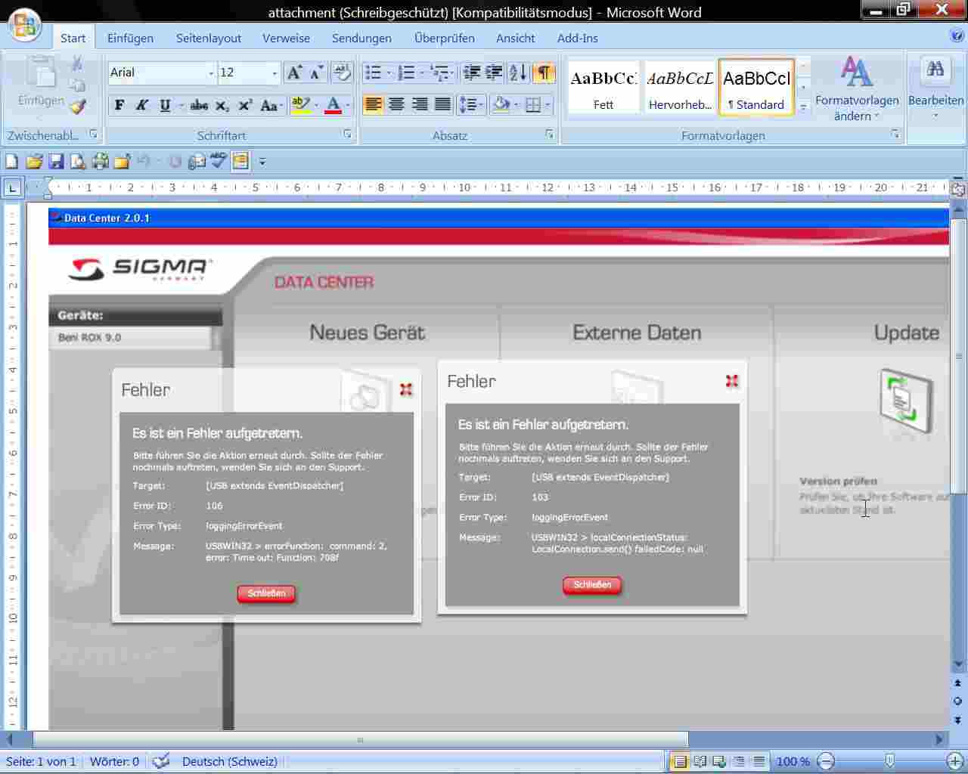Click the zoom slider handle
The width and height of the screenshot is (968, 774).
[890, 761]
